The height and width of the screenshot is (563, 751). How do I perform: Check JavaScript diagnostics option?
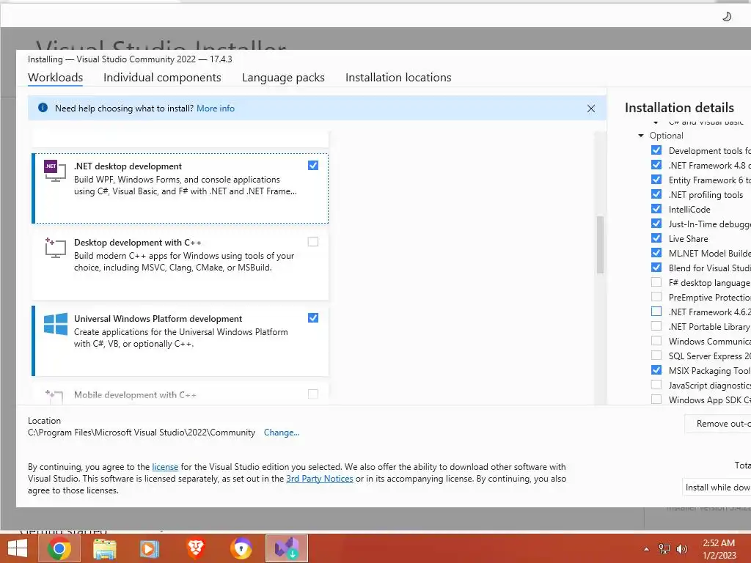656,385
